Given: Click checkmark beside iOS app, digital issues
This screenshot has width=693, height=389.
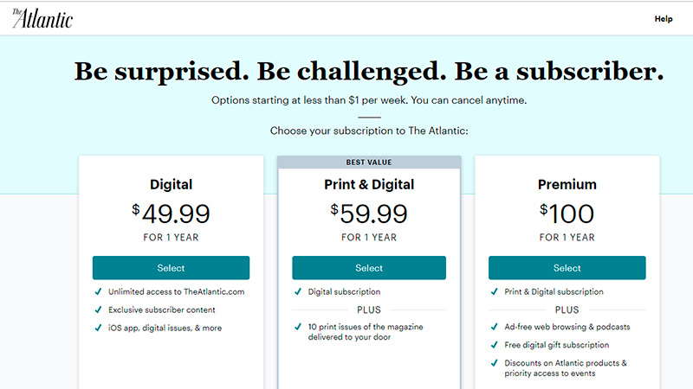Looking at the screenshot, I should tap(98, 327).
